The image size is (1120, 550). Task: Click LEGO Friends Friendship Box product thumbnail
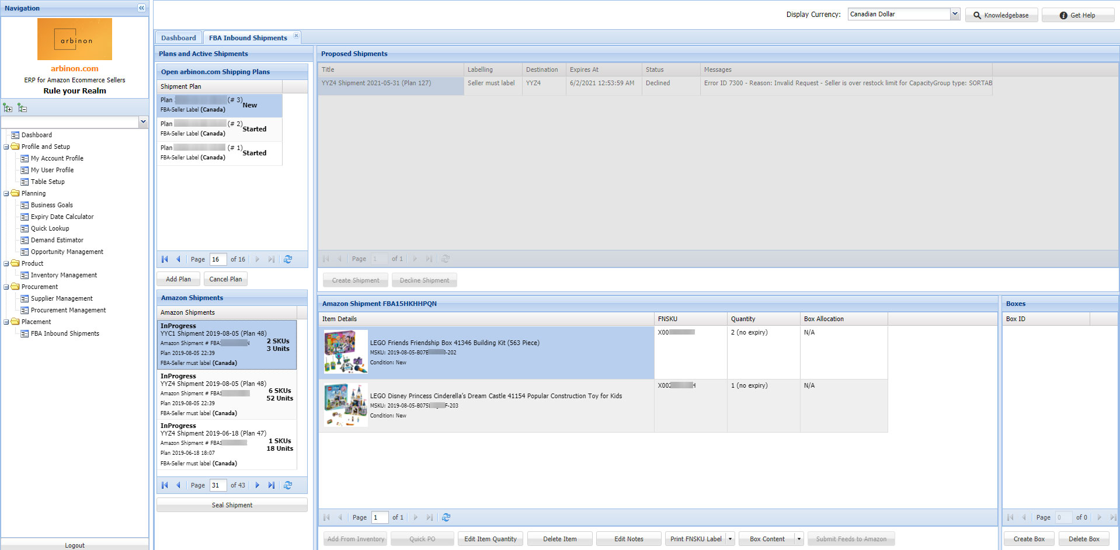346,352
